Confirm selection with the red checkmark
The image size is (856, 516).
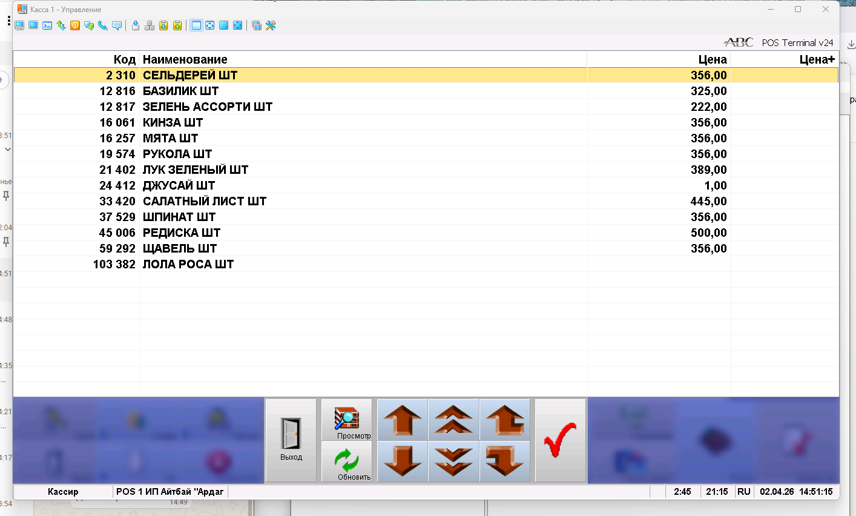(x=561, y=440)
